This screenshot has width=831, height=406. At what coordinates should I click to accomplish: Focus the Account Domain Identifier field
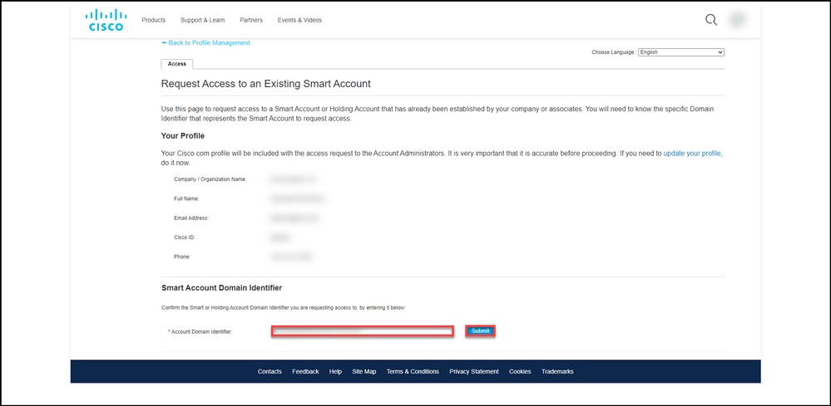[363, 331]
